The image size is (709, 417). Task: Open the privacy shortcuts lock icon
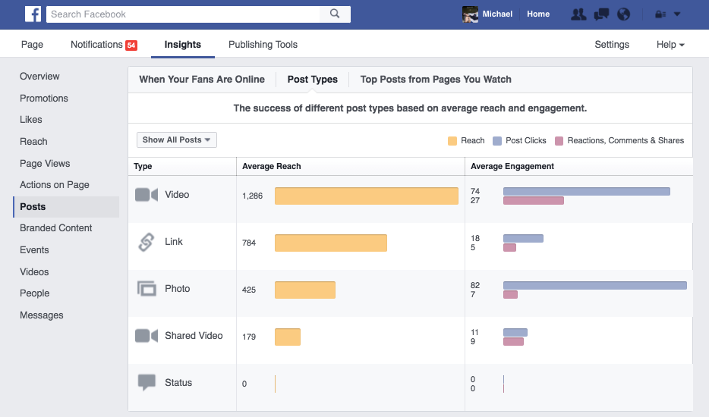click(x=660, y=14)
